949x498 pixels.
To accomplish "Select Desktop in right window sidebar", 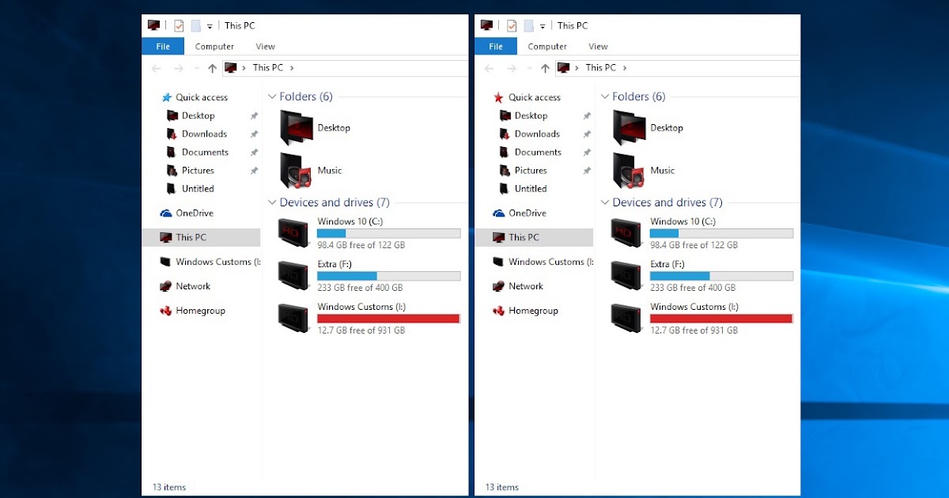I will click(531, 115).
